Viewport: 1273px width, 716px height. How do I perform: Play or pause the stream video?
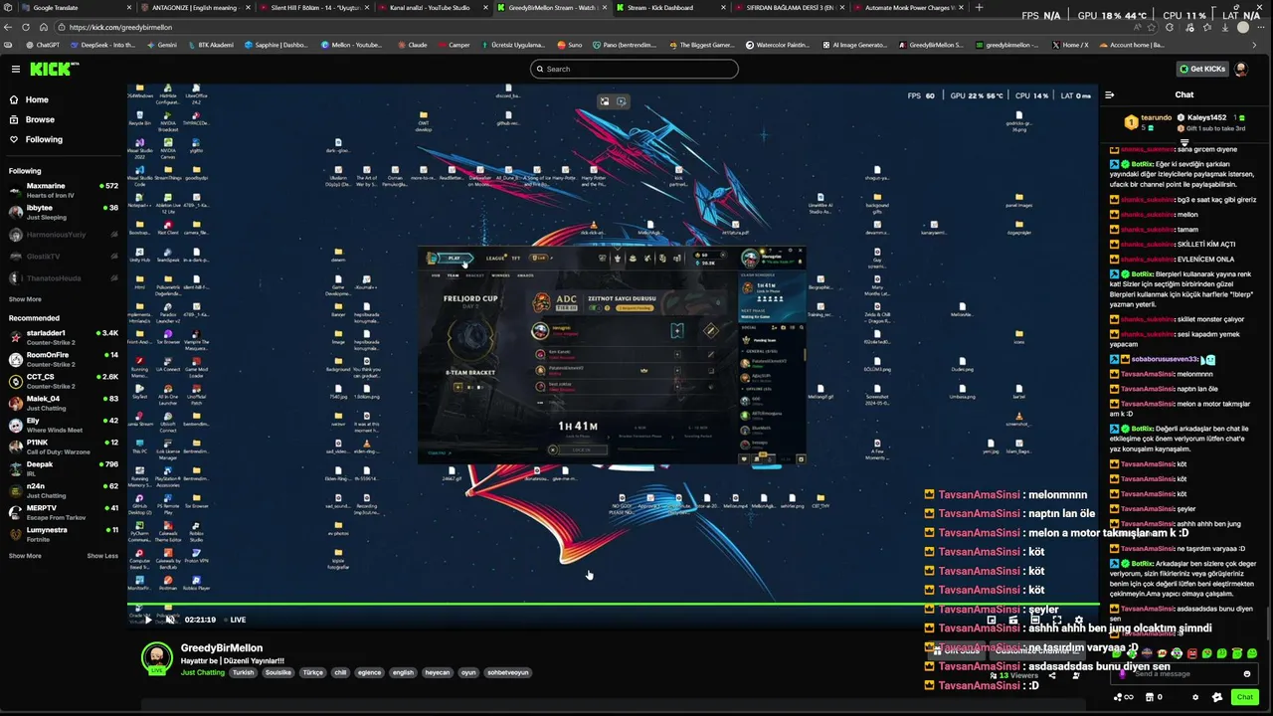coord(148,620)
